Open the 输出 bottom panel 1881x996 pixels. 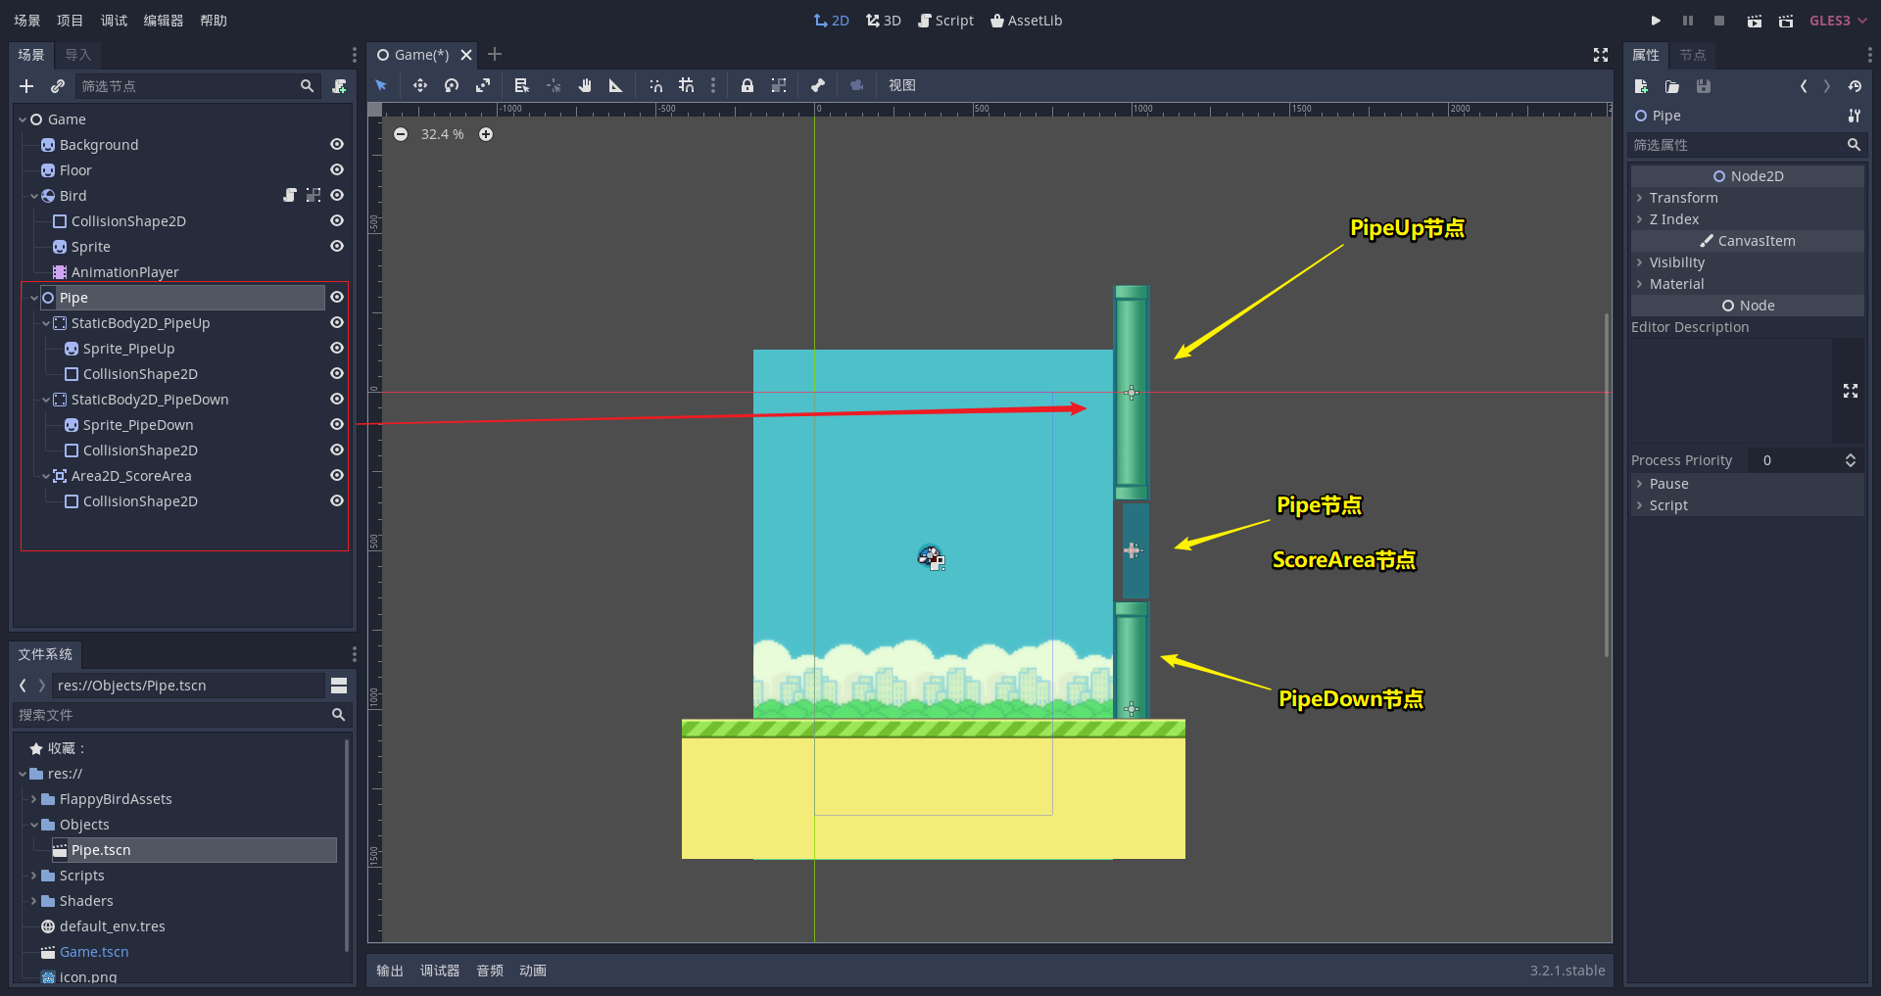coord(390,971)
